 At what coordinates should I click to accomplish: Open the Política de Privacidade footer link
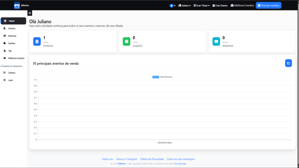(x=152, y=159)
